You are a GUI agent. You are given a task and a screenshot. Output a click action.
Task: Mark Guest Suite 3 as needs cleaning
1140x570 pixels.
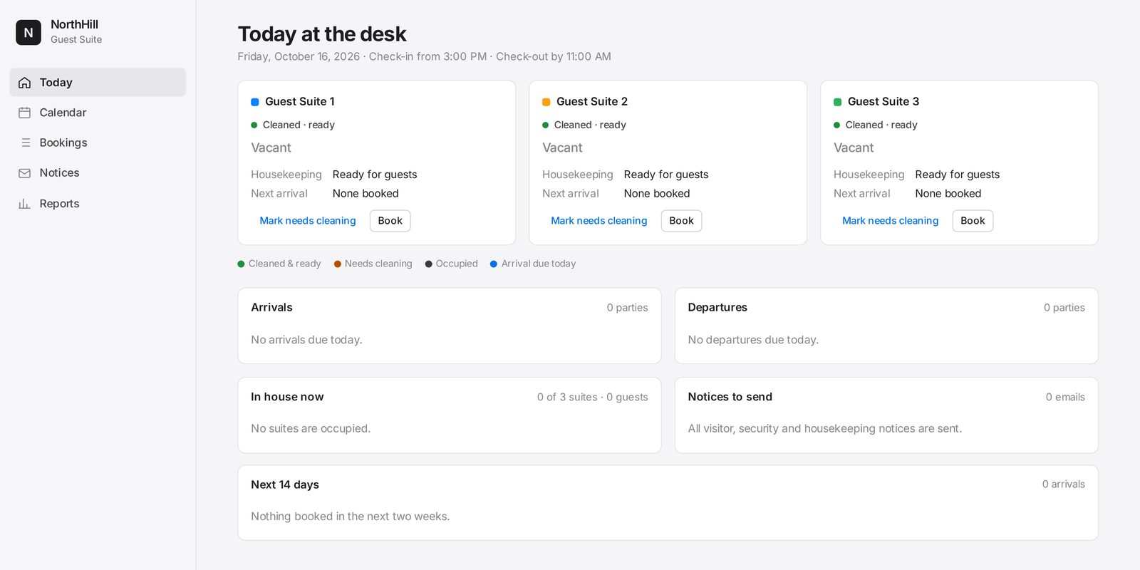coord(891,221)
